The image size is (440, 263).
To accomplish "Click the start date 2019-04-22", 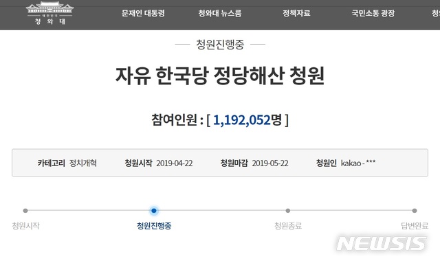I will pyautogui.click(x=174, y=163).
